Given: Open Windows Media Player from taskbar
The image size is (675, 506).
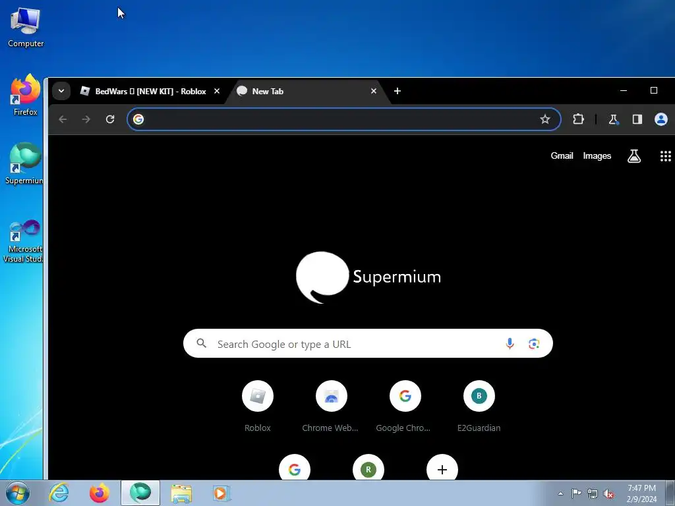Looking at the screenshot, I should [x=221, y=493].
